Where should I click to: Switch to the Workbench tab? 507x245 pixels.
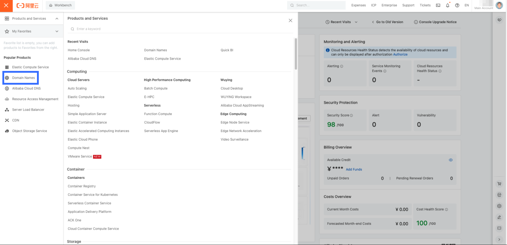(60, 5)
